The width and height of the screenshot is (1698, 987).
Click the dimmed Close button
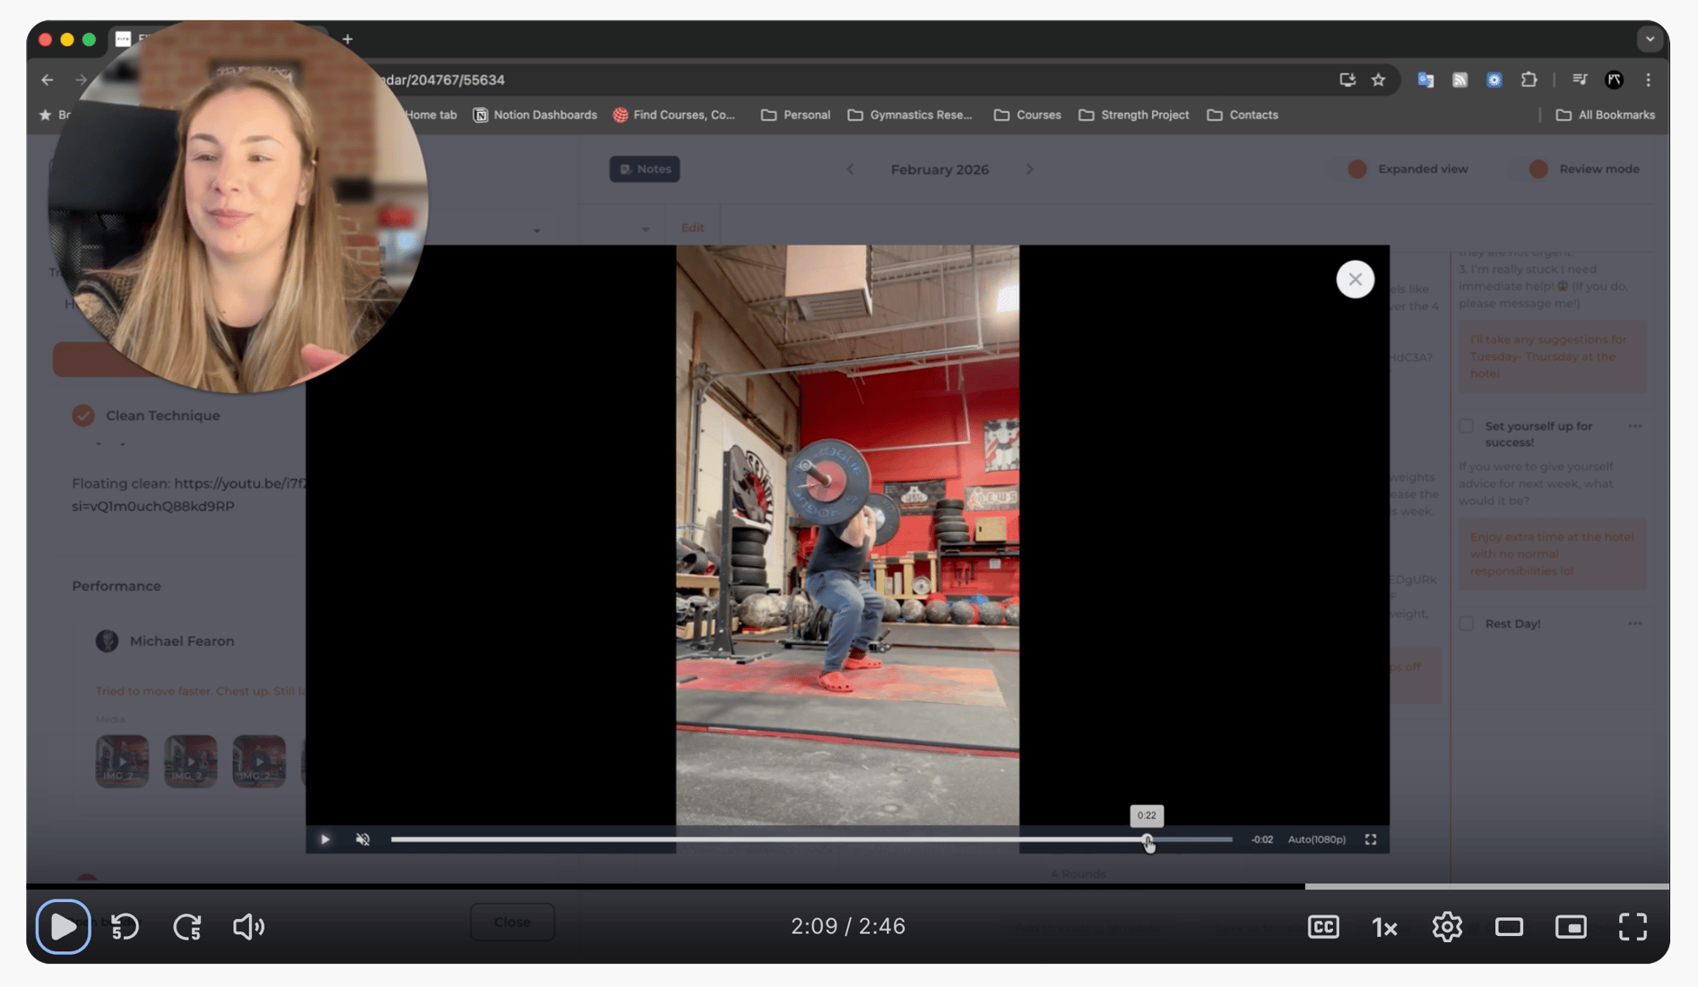coord(512,922)
